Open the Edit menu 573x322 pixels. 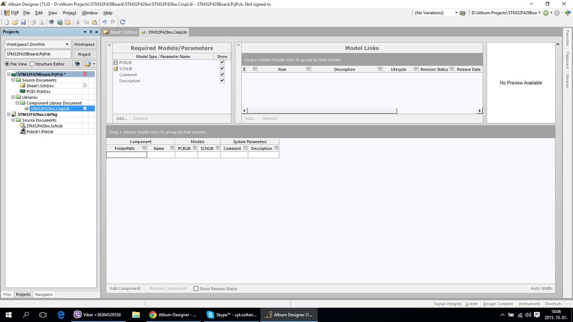39,13
